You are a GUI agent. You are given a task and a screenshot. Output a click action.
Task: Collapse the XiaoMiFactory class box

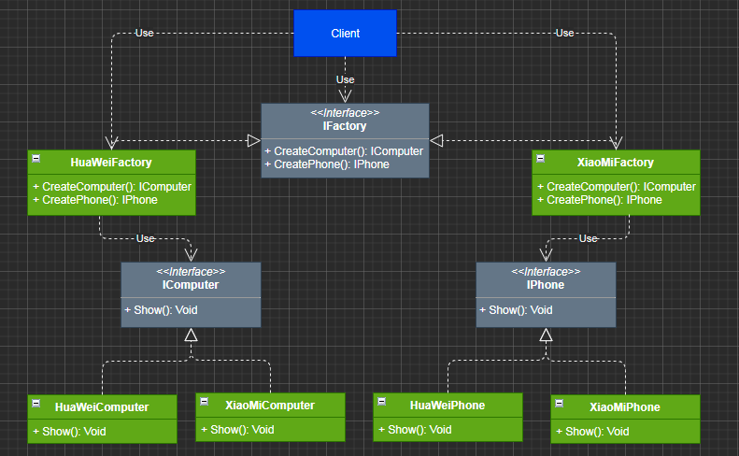tap(541, 159)
